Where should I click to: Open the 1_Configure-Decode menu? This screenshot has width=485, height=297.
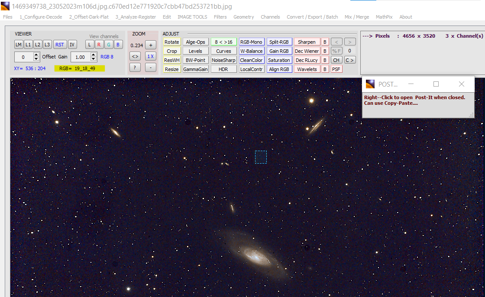coord(41,17)
